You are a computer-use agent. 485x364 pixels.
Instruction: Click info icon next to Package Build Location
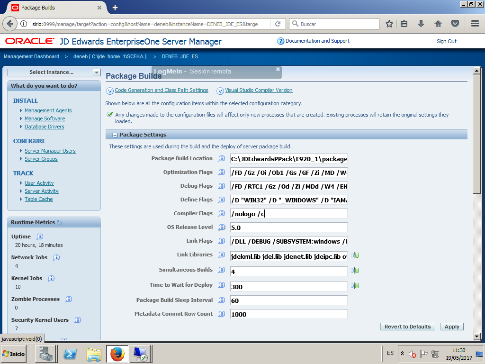[222, 158]
